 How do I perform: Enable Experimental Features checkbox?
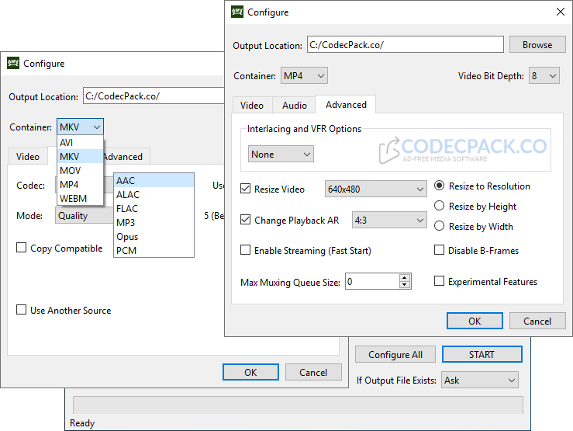439,281
